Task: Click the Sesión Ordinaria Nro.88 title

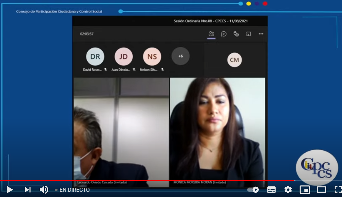Action: pyautogui.click(x=211, y=21)
